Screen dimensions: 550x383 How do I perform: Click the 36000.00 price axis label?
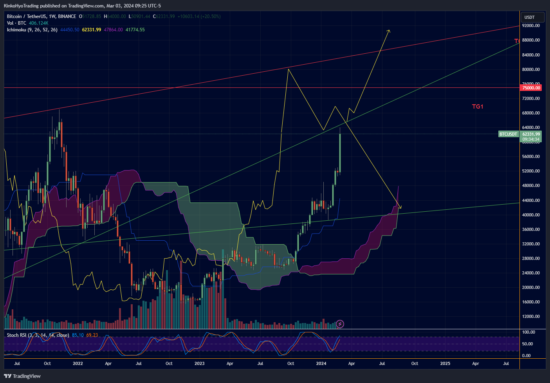click(x=531, y=229)
